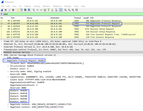143x111 pixels.
Task: Close the current capture file icon
Action: coord(25,10)
